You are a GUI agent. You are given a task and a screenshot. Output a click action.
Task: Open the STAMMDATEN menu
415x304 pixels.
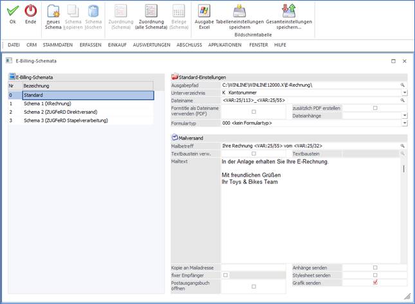tap(58, 45)
